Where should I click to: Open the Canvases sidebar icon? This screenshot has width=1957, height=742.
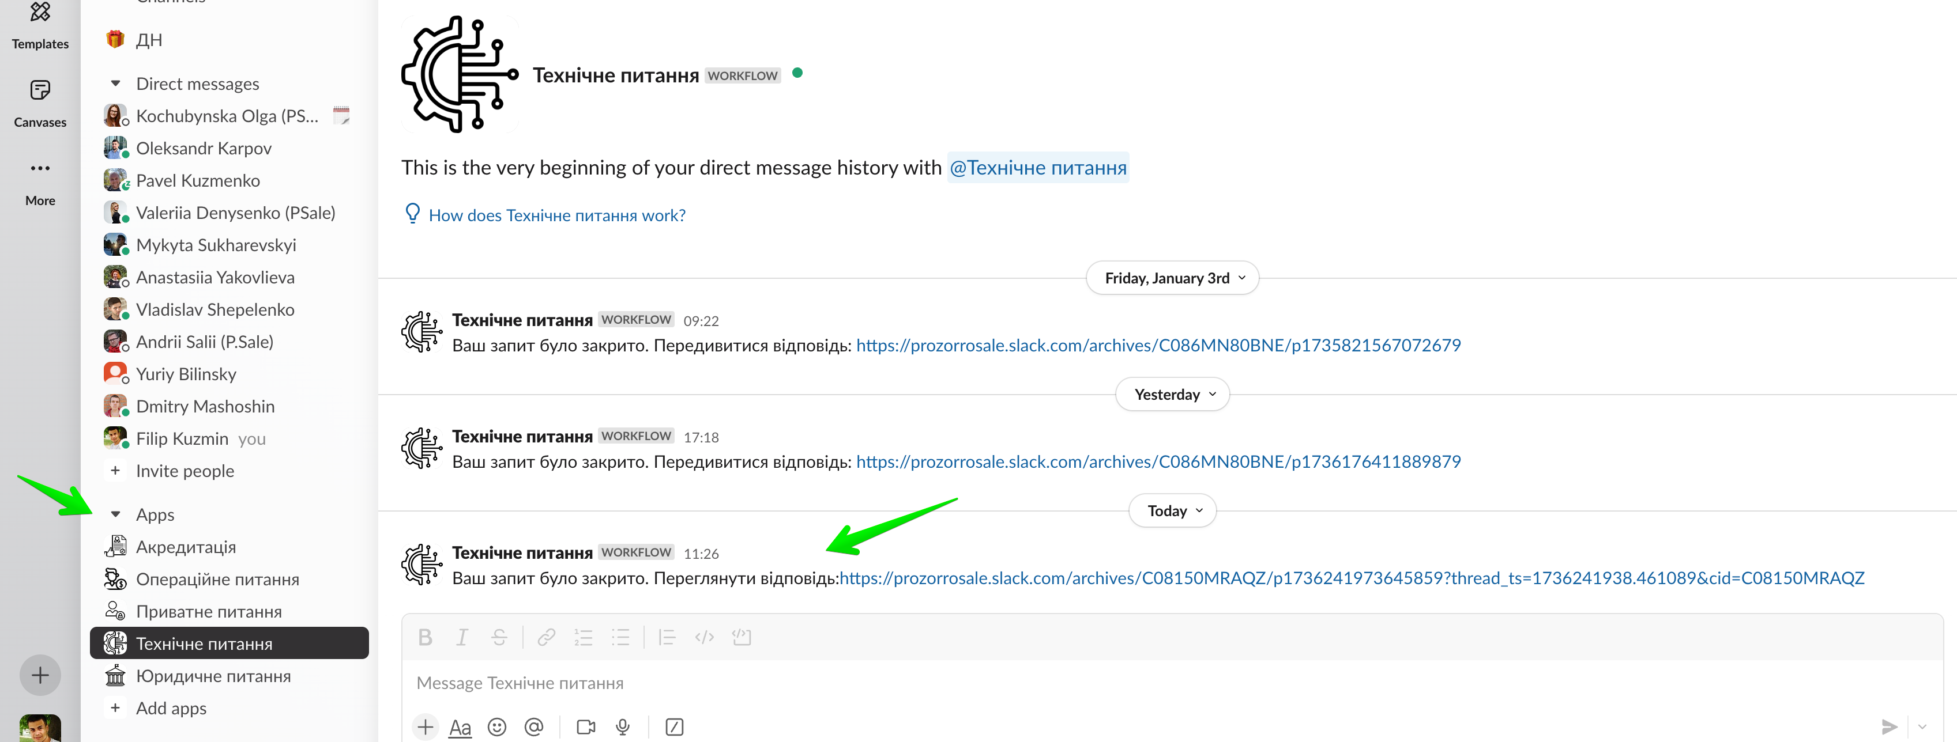coord(40,91)
